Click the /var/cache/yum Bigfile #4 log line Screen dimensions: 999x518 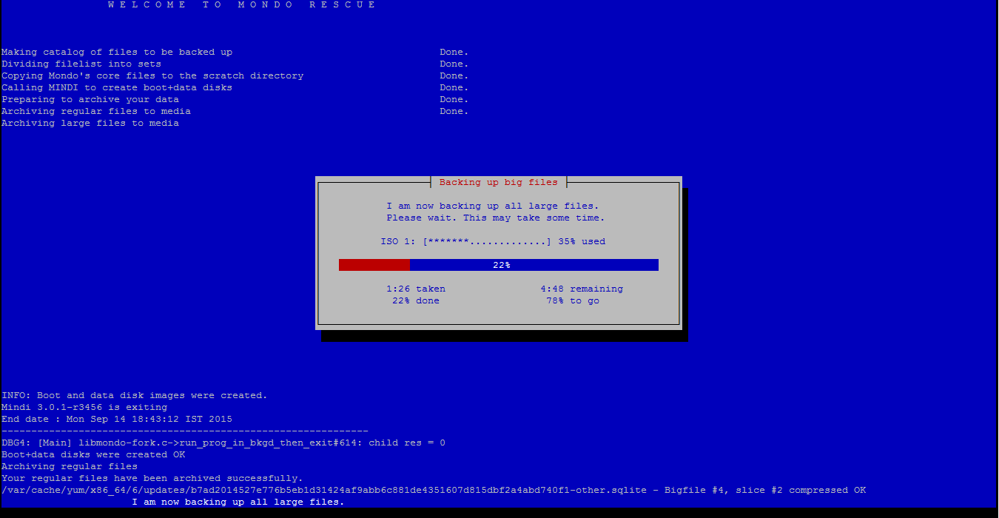click(x=434, y=491)
